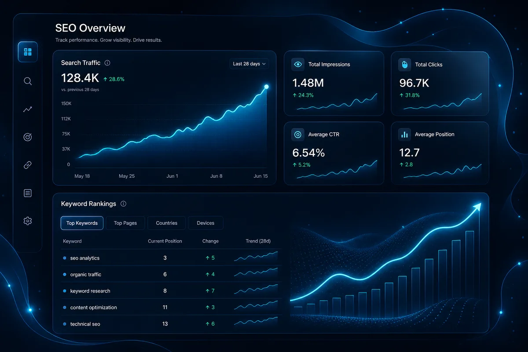Viewport: 528px width, 352px height.
Task: Click the 24.3% impressions change
Action: [x=303, y=95]
